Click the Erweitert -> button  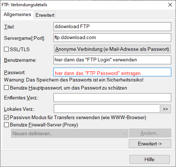150,144
